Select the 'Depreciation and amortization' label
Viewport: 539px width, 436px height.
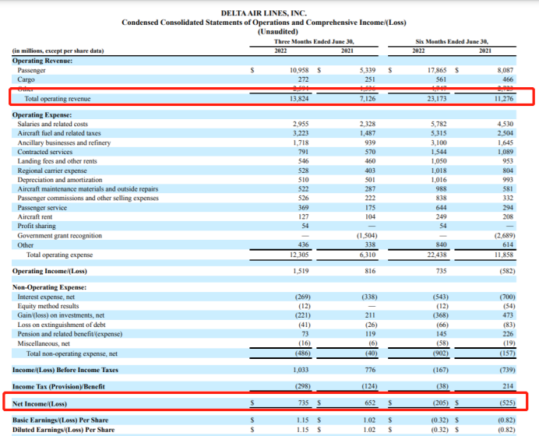click(60, 180)
